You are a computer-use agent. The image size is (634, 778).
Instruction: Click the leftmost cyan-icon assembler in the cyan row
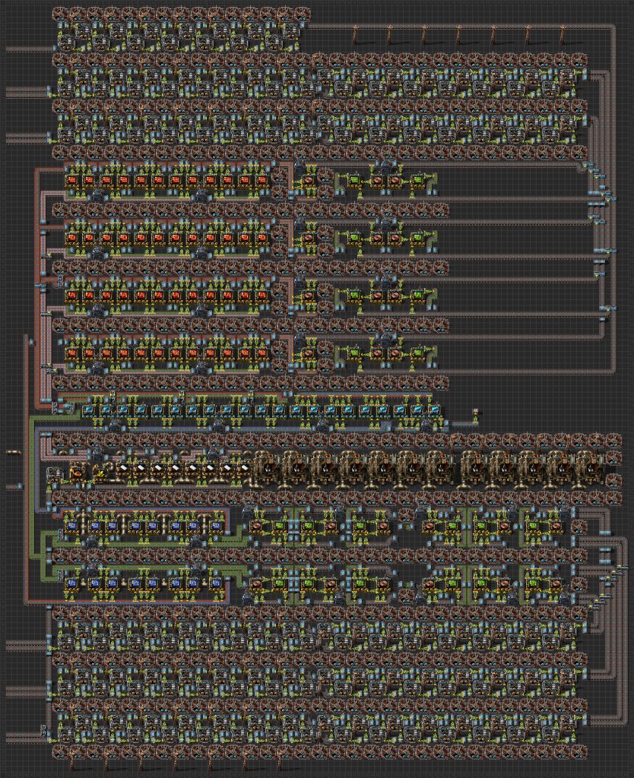(90, 410)
